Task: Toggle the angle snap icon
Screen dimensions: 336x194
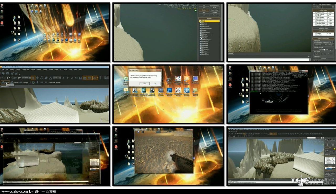Action: coord(95,78)
